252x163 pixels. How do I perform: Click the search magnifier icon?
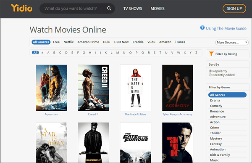109,8
